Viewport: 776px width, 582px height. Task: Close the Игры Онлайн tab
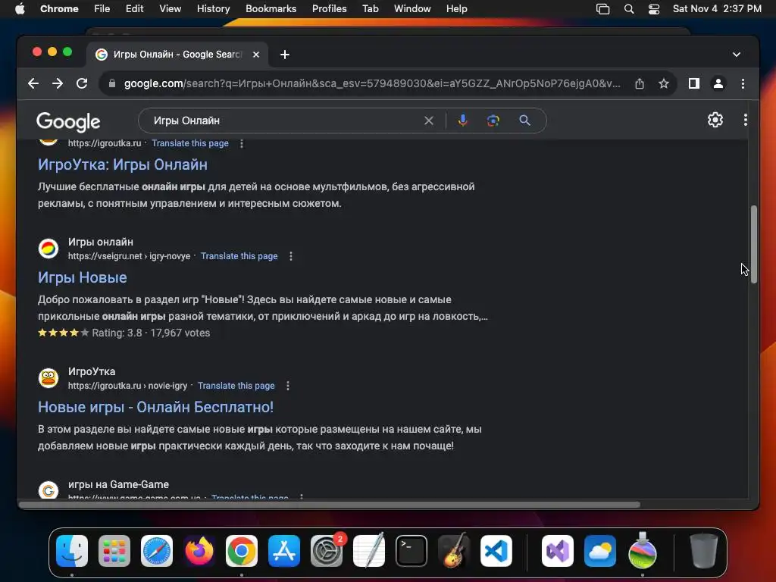[256, 55]
